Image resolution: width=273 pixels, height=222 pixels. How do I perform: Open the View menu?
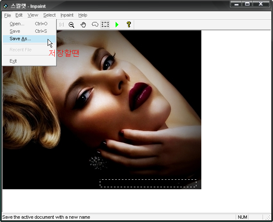33,15
